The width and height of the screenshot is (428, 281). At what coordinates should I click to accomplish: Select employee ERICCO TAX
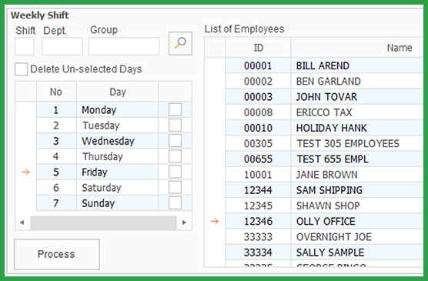(x=357, y=112)
